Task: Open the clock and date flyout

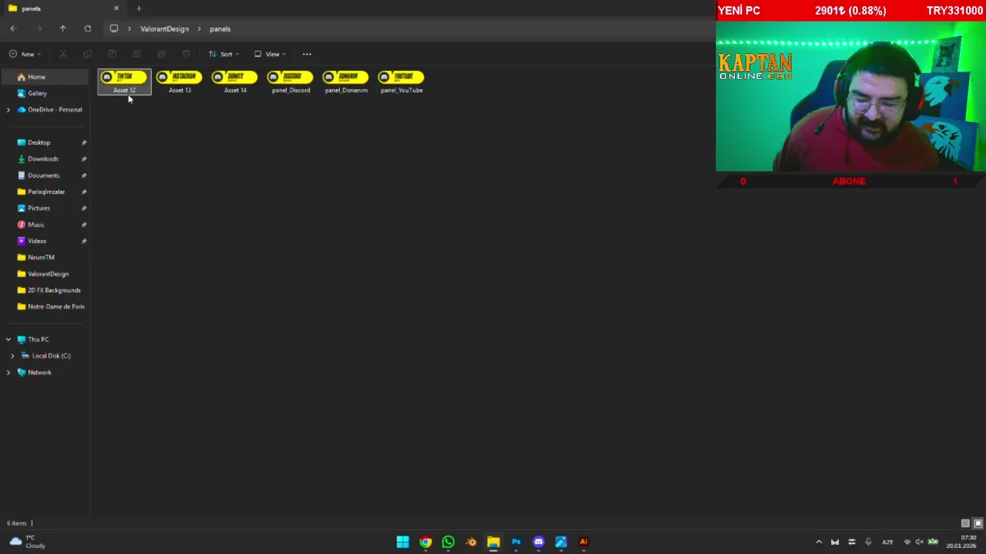Action: coord(962,542)
